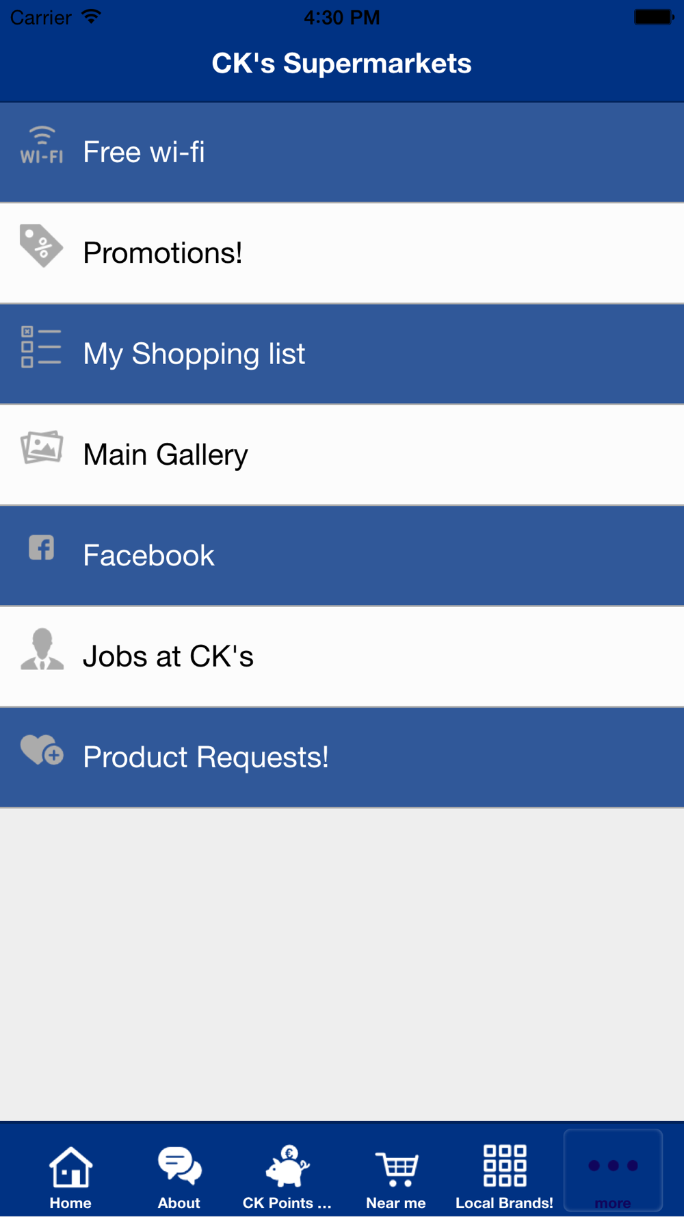Image resolution: width=684 pixels, height=1217 pixels.
Task: Tap the businessman Jobs icon
Action: coord(42,648)
